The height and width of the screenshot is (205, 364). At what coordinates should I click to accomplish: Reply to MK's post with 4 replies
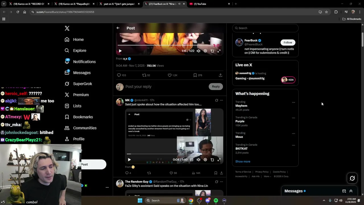coord(128,173)
